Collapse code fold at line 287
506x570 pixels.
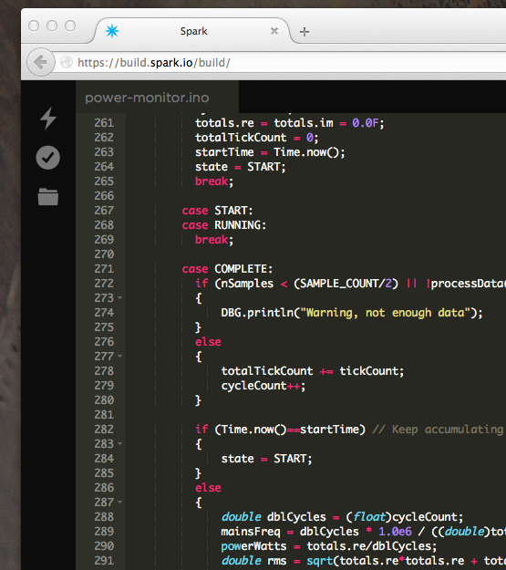coord(120,502)
